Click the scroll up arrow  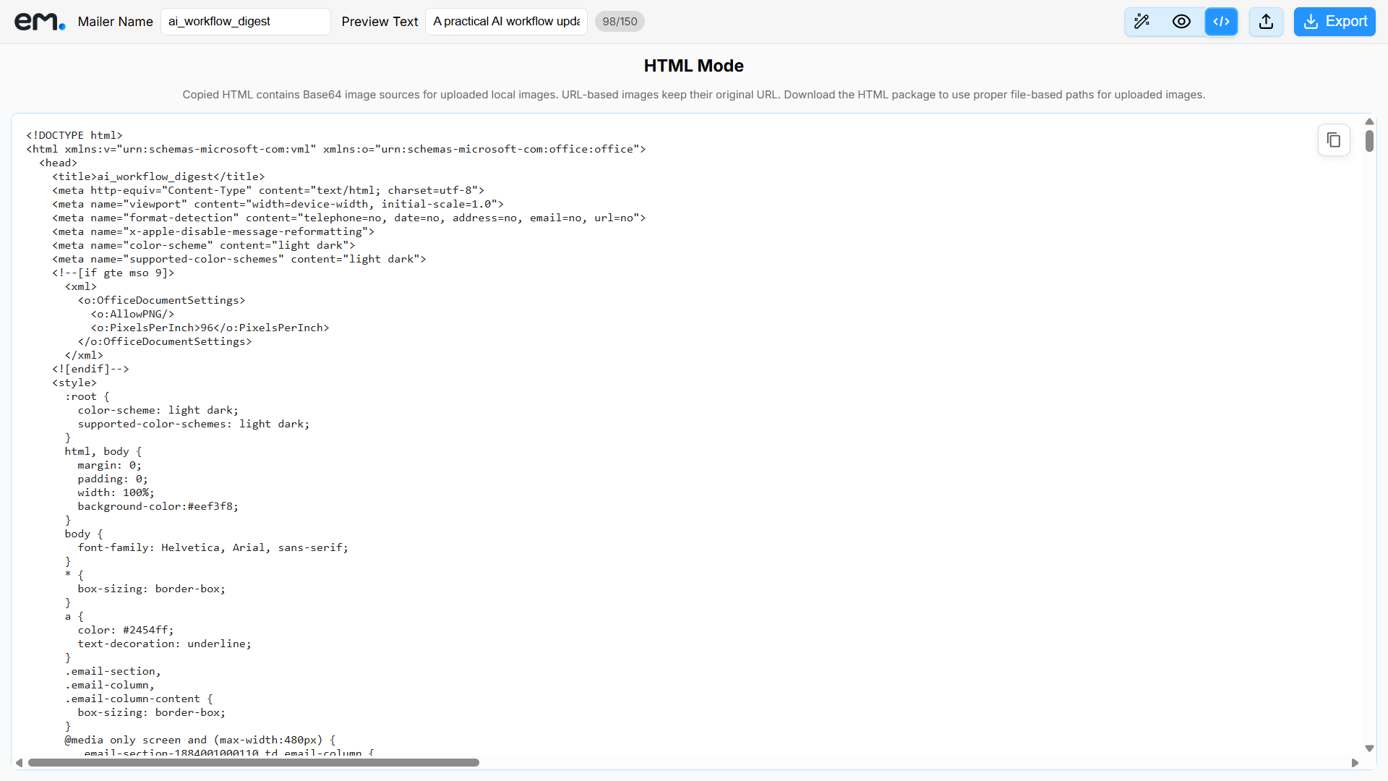point(1369,121)
